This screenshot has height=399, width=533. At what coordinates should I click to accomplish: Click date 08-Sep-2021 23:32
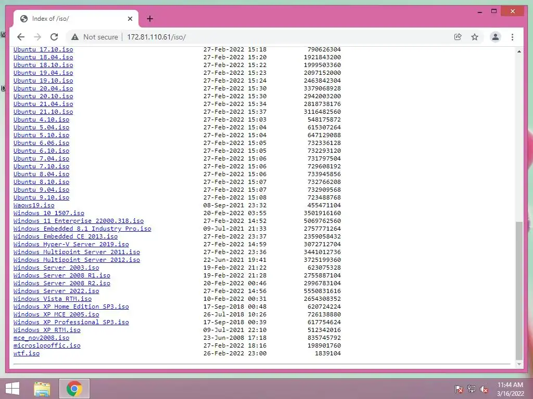tap(235, 205)
